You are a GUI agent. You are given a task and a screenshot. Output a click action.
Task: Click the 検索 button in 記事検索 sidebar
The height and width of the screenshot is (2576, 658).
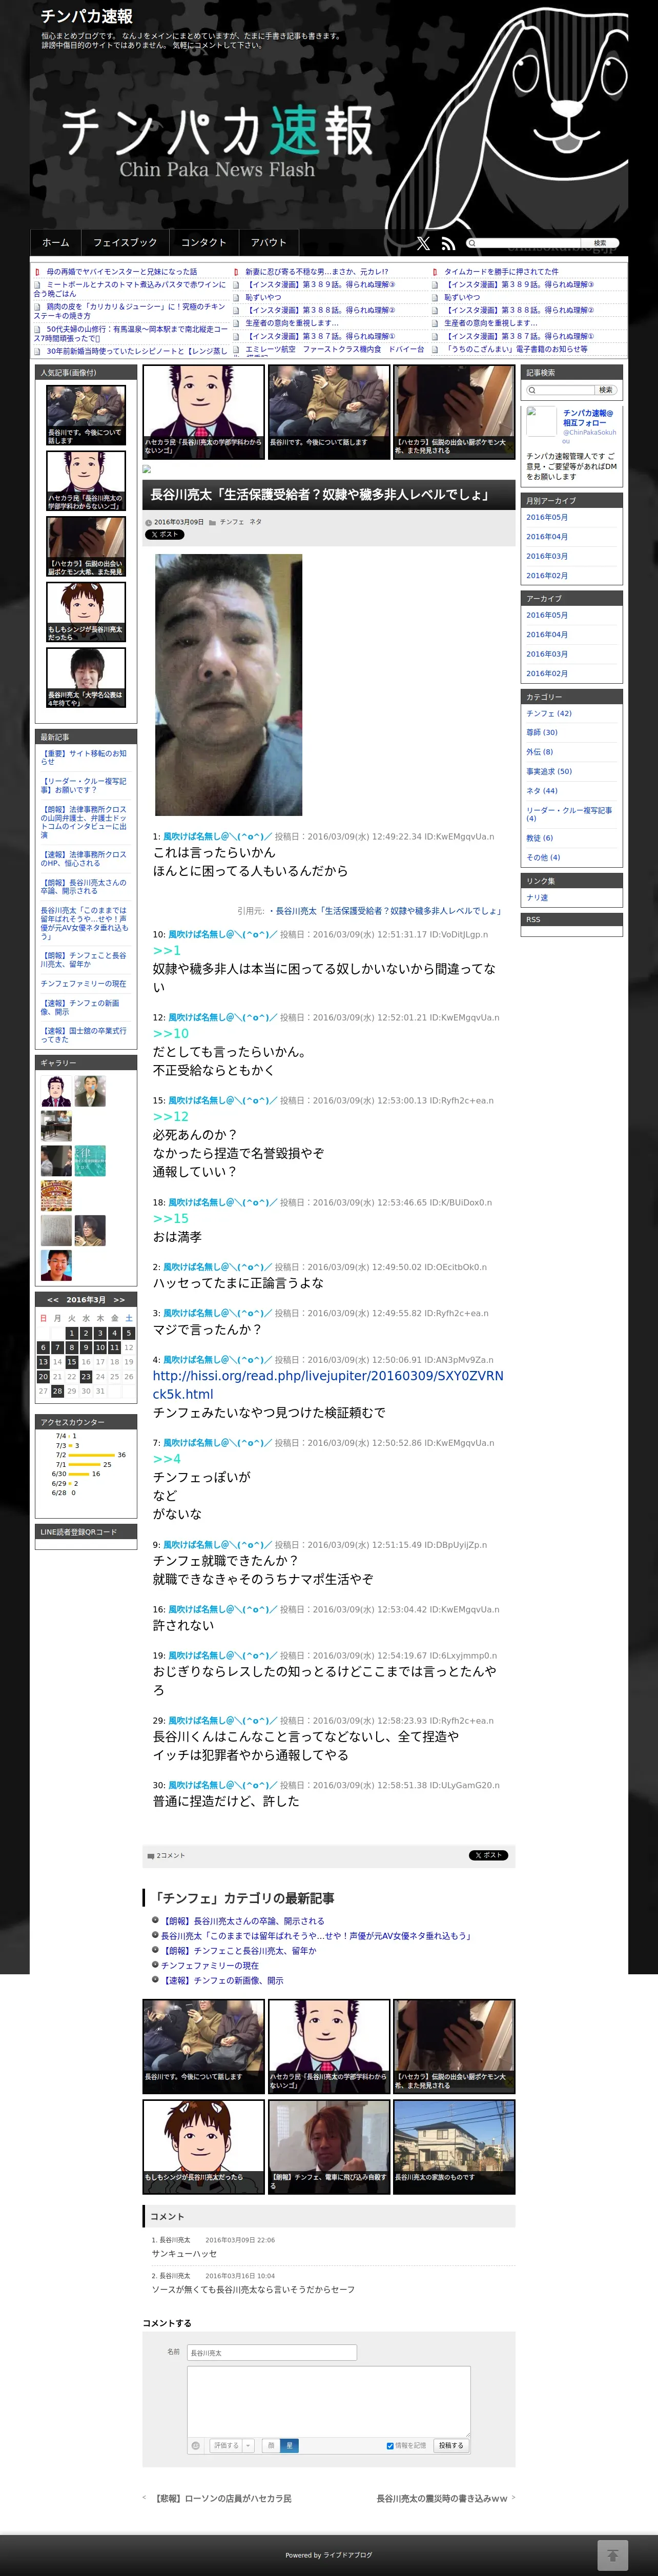606,390
